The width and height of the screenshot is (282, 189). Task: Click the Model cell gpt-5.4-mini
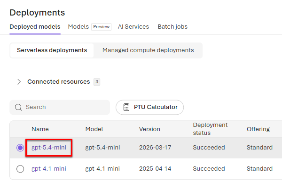[102, 148]
